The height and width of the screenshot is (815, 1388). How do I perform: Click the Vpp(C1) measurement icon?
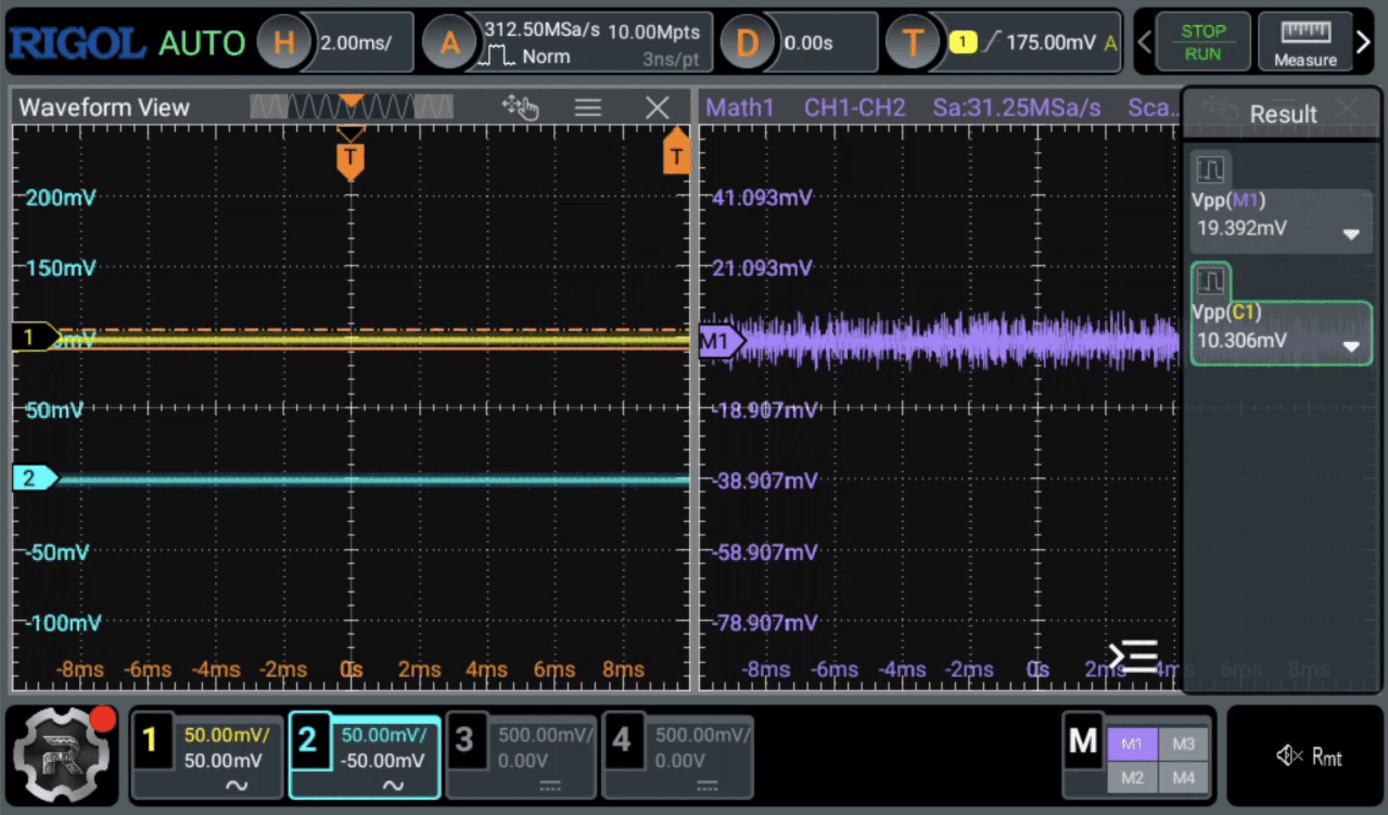(1210, 282)
